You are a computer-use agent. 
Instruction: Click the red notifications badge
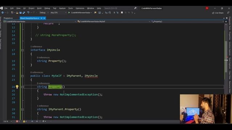(x=207, y=8)
